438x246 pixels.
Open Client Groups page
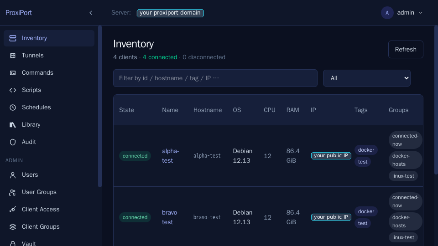[x=49, y=227]
